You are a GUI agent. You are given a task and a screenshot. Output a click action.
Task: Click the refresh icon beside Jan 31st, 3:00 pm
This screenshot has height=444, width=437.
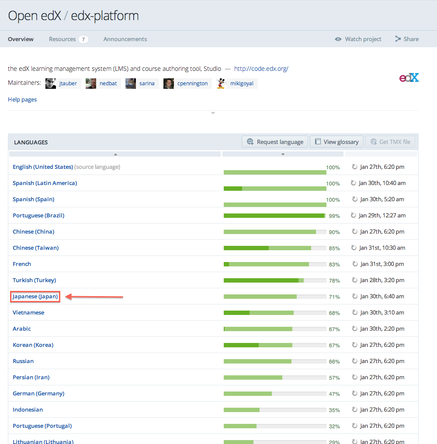coord(355,264)
